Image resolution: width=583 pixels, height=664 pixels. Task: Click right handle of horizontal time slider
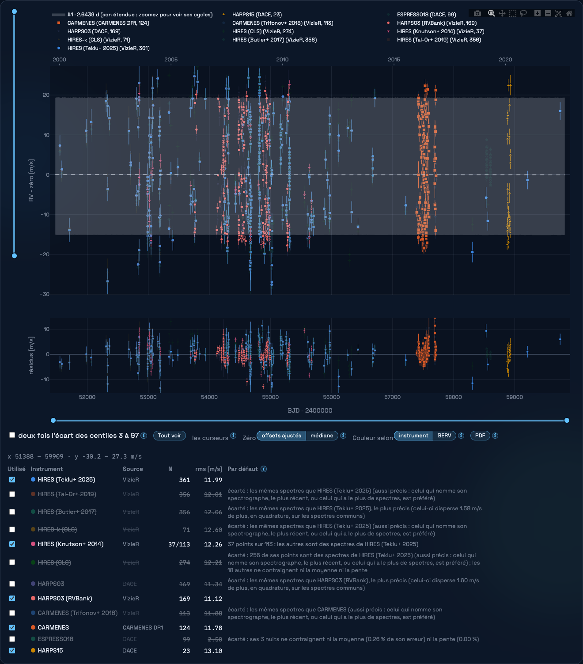click(567, 421)
